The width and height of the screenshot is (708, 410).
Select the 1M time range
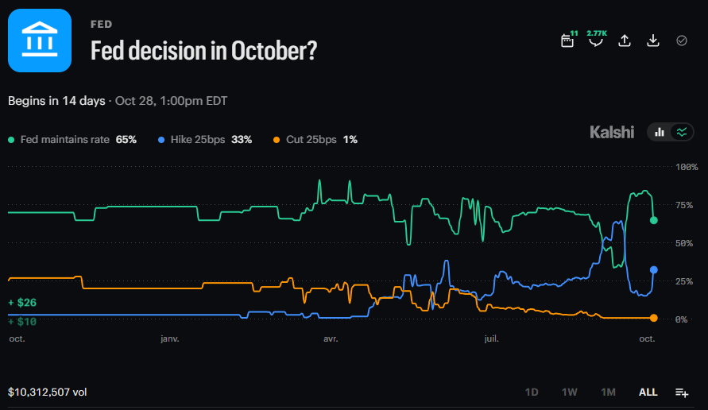[x=608, y=393]
